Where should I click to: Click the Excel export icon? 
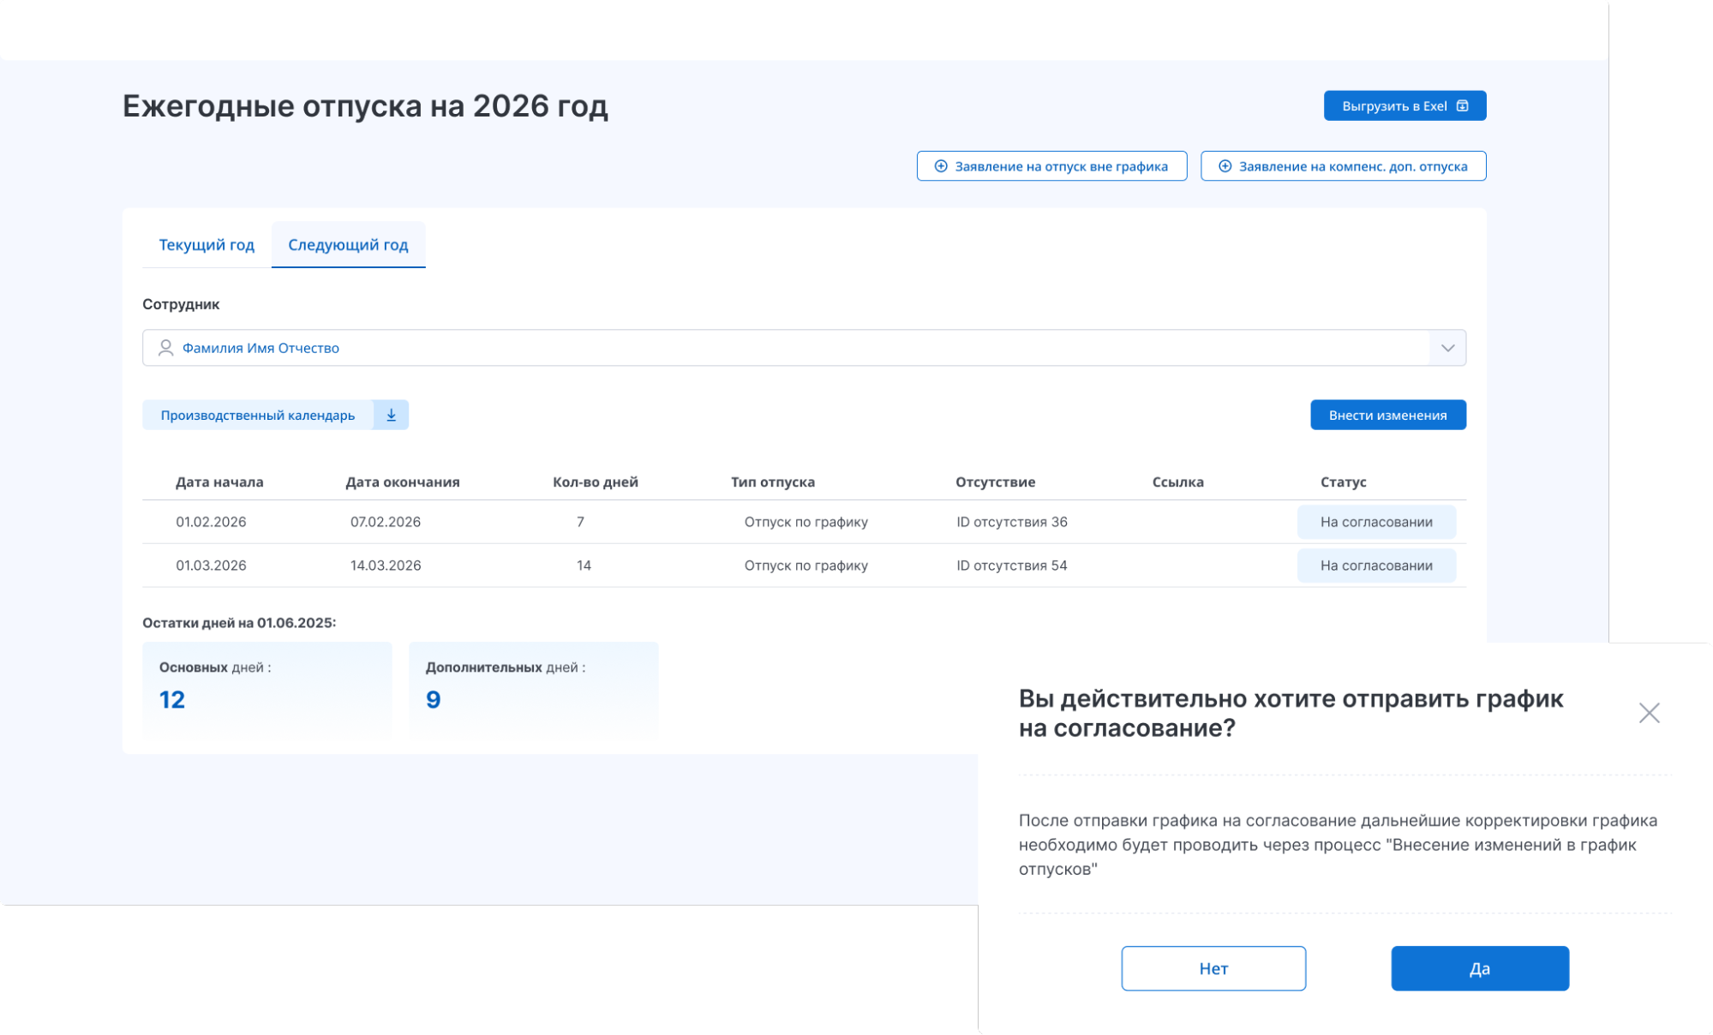(1463, 106)
